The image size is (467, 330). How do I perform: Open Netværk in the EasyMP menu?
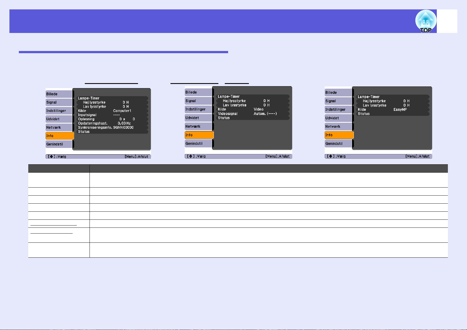click(x=338, y=127)
